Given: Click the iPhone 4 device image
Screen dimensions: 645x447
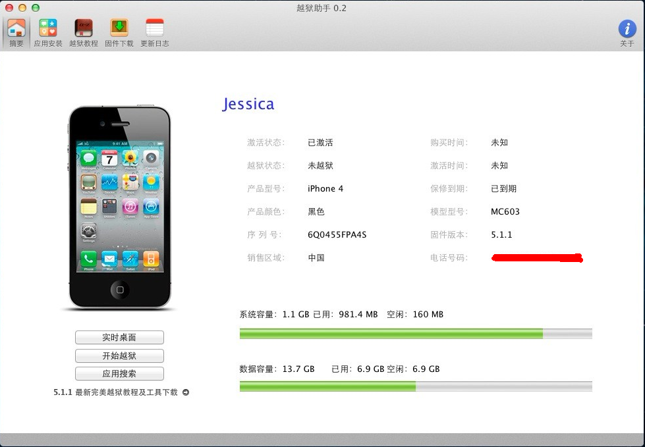Looking at the screenshot, I should coord(119,207).
